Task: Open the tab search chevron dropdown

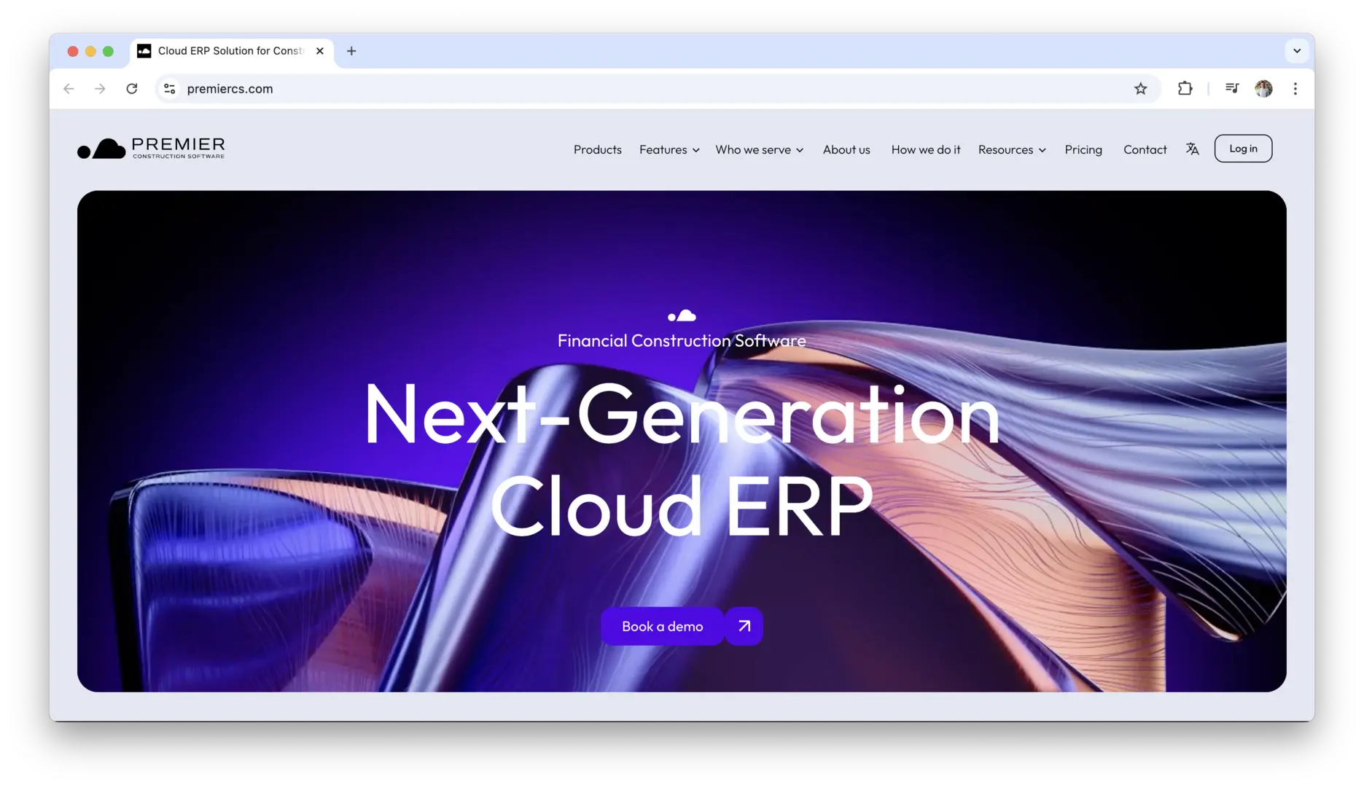Action: point(1296,51)
